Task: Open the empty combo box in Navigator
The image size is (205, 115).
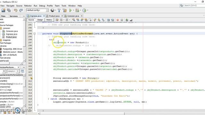Action: tap(13, 71)
